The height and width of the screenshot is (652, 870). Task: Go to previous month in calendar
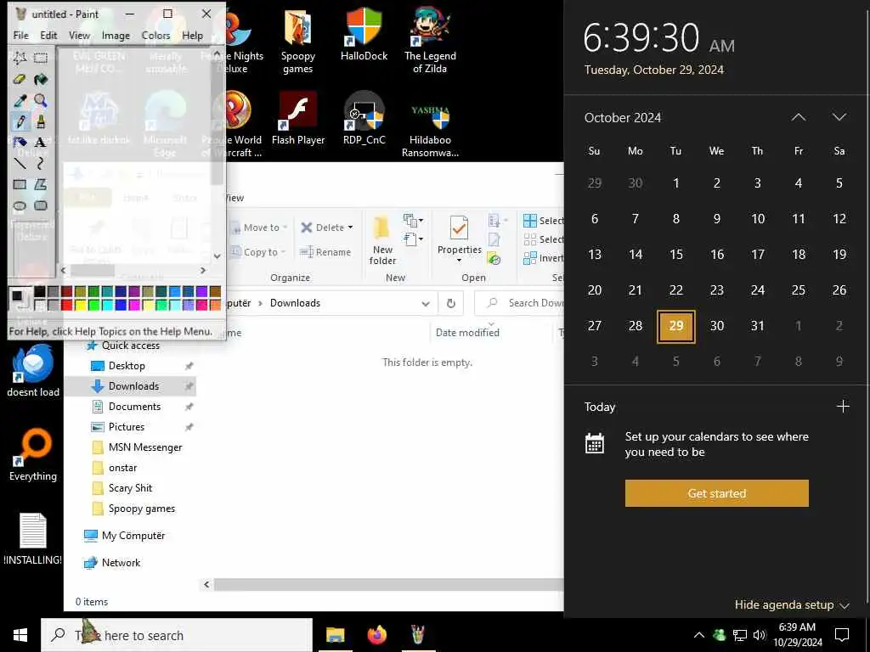coord(799,117)
